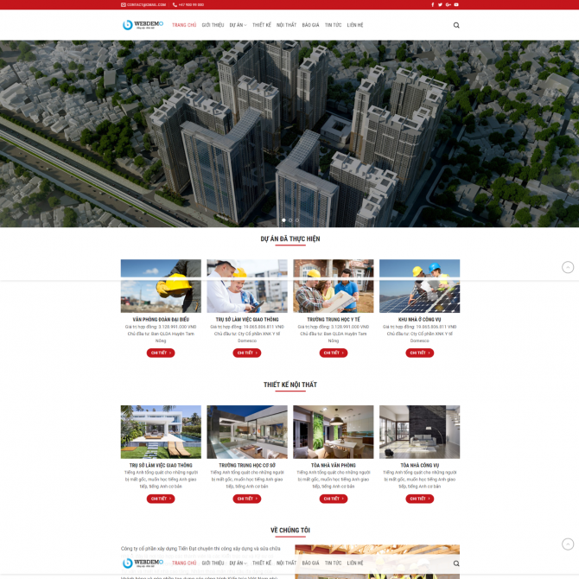Click the email envelope icon in the top bar
This screenshot has height=579, width=579.
124,4
